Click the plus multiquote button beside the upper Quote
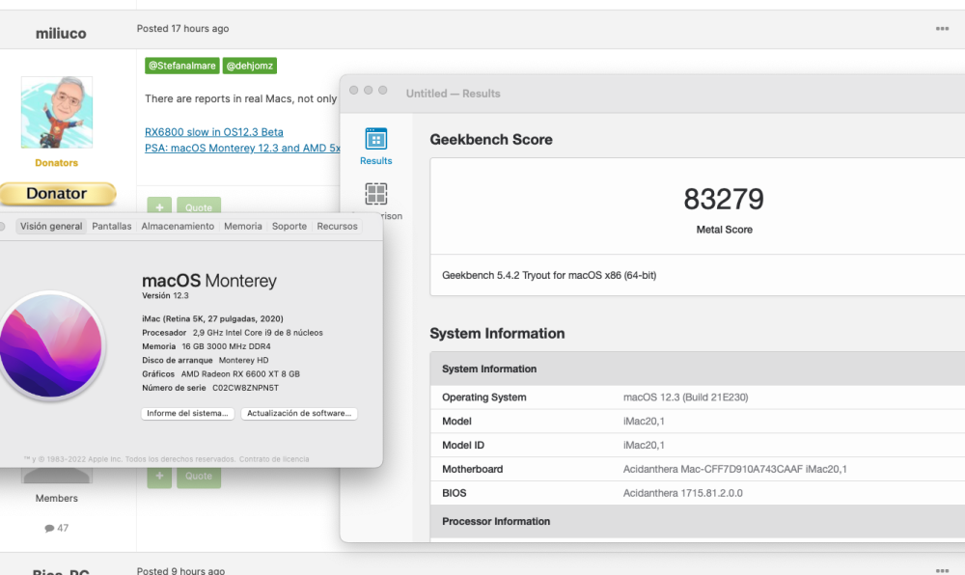This screenshot has height=575, width=965. coord(159,207)
